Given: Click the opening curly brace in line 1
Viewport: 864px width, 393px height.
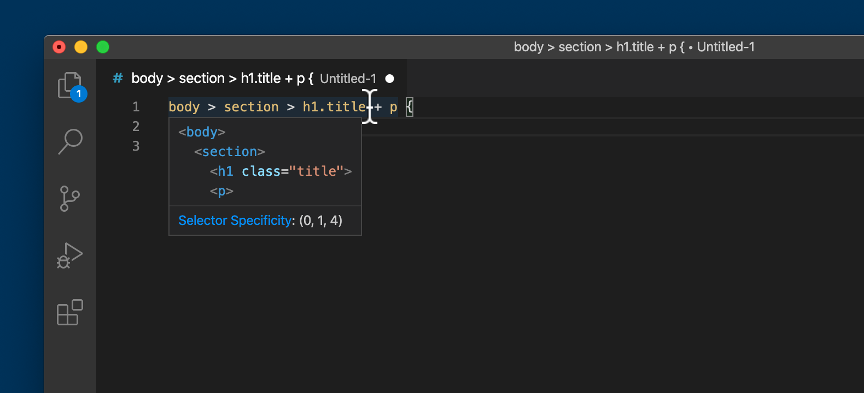Looking at the screenshot, I should click(410, 107).
